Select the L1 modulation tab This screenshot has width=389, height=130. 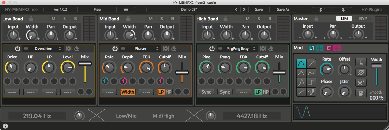[312, 48]
